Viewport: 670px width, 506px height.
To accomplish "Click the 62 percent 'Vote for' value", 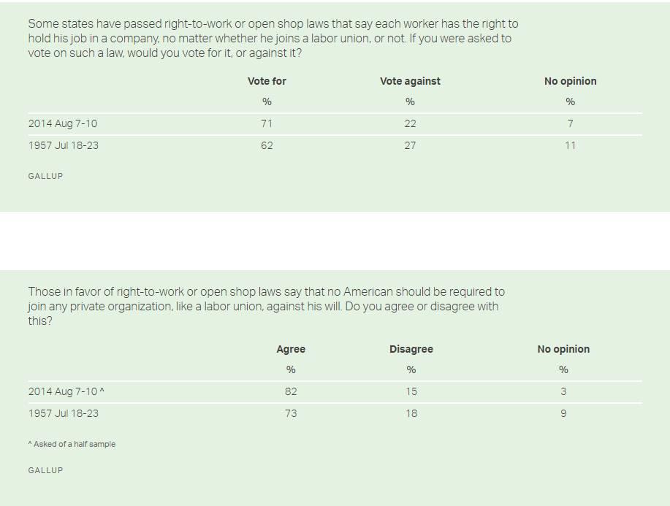I will click(x=267, y=145).
